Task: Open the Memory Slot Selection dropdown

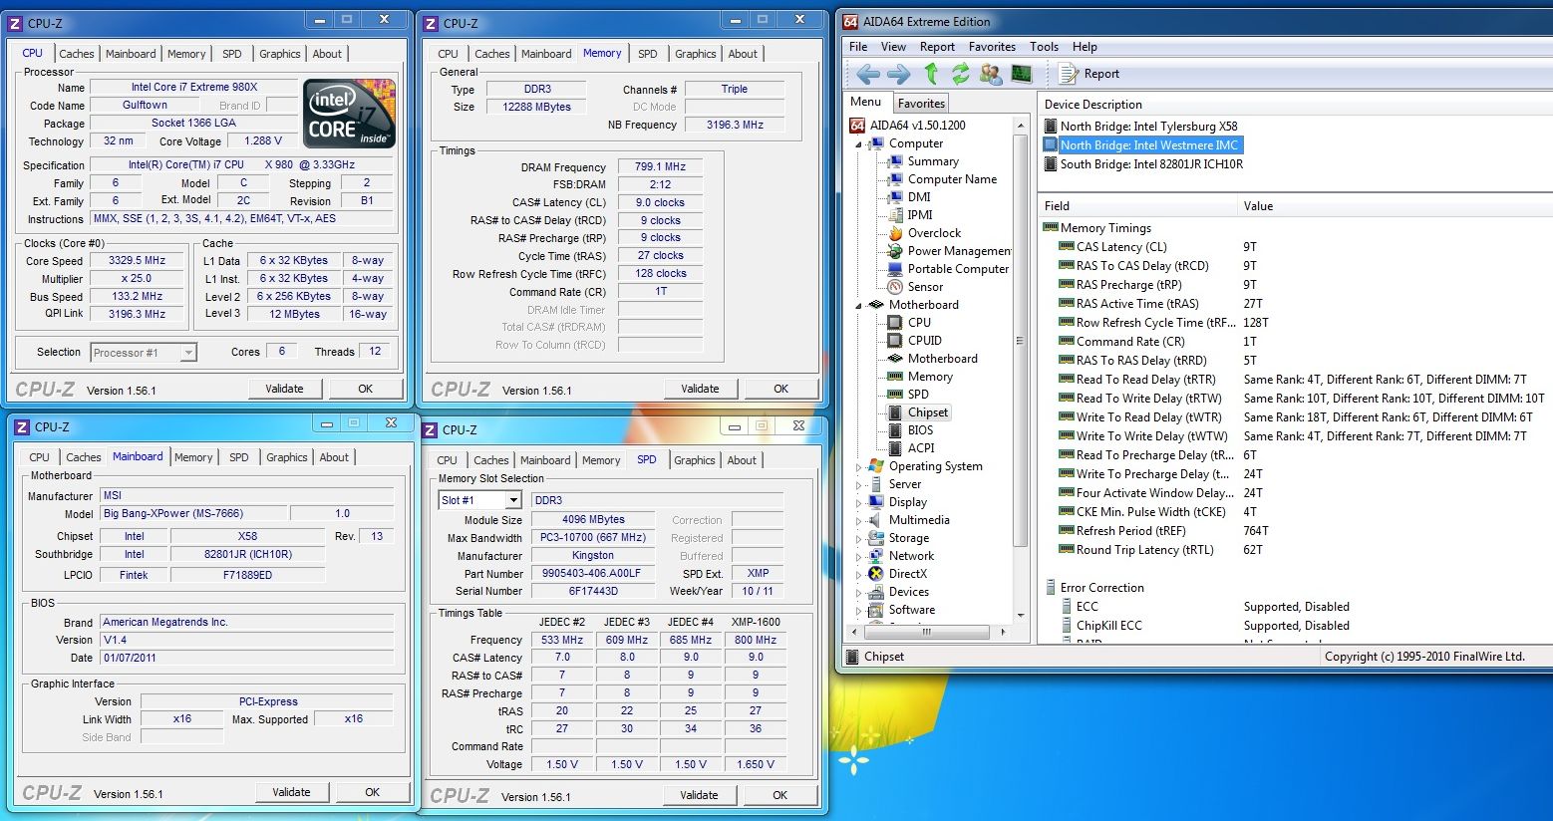Action: coord(513,500)
